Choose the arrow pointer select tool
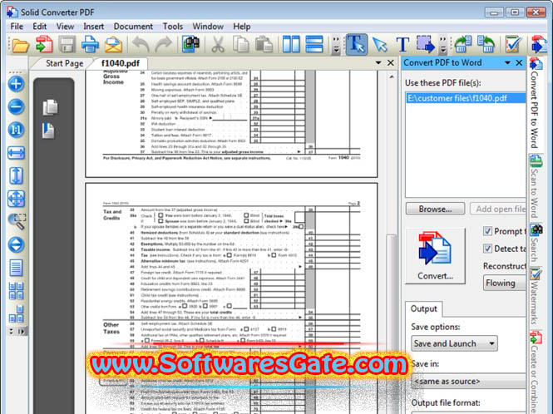 (380, 45)
